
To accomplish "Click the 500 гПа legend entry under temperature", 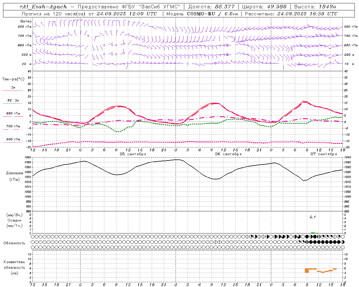I will pos(13,139).
